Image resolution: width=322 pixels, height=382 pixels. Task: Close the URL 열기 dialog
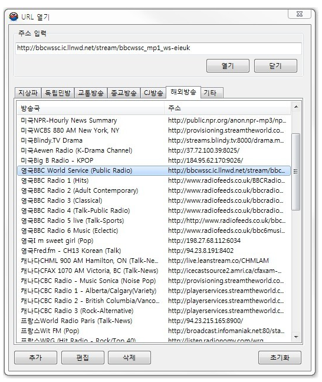pos(300,14)
